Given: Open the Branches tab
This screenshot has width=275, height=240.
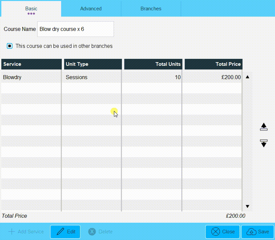Looking at the screenshot, I should point(151,9).
